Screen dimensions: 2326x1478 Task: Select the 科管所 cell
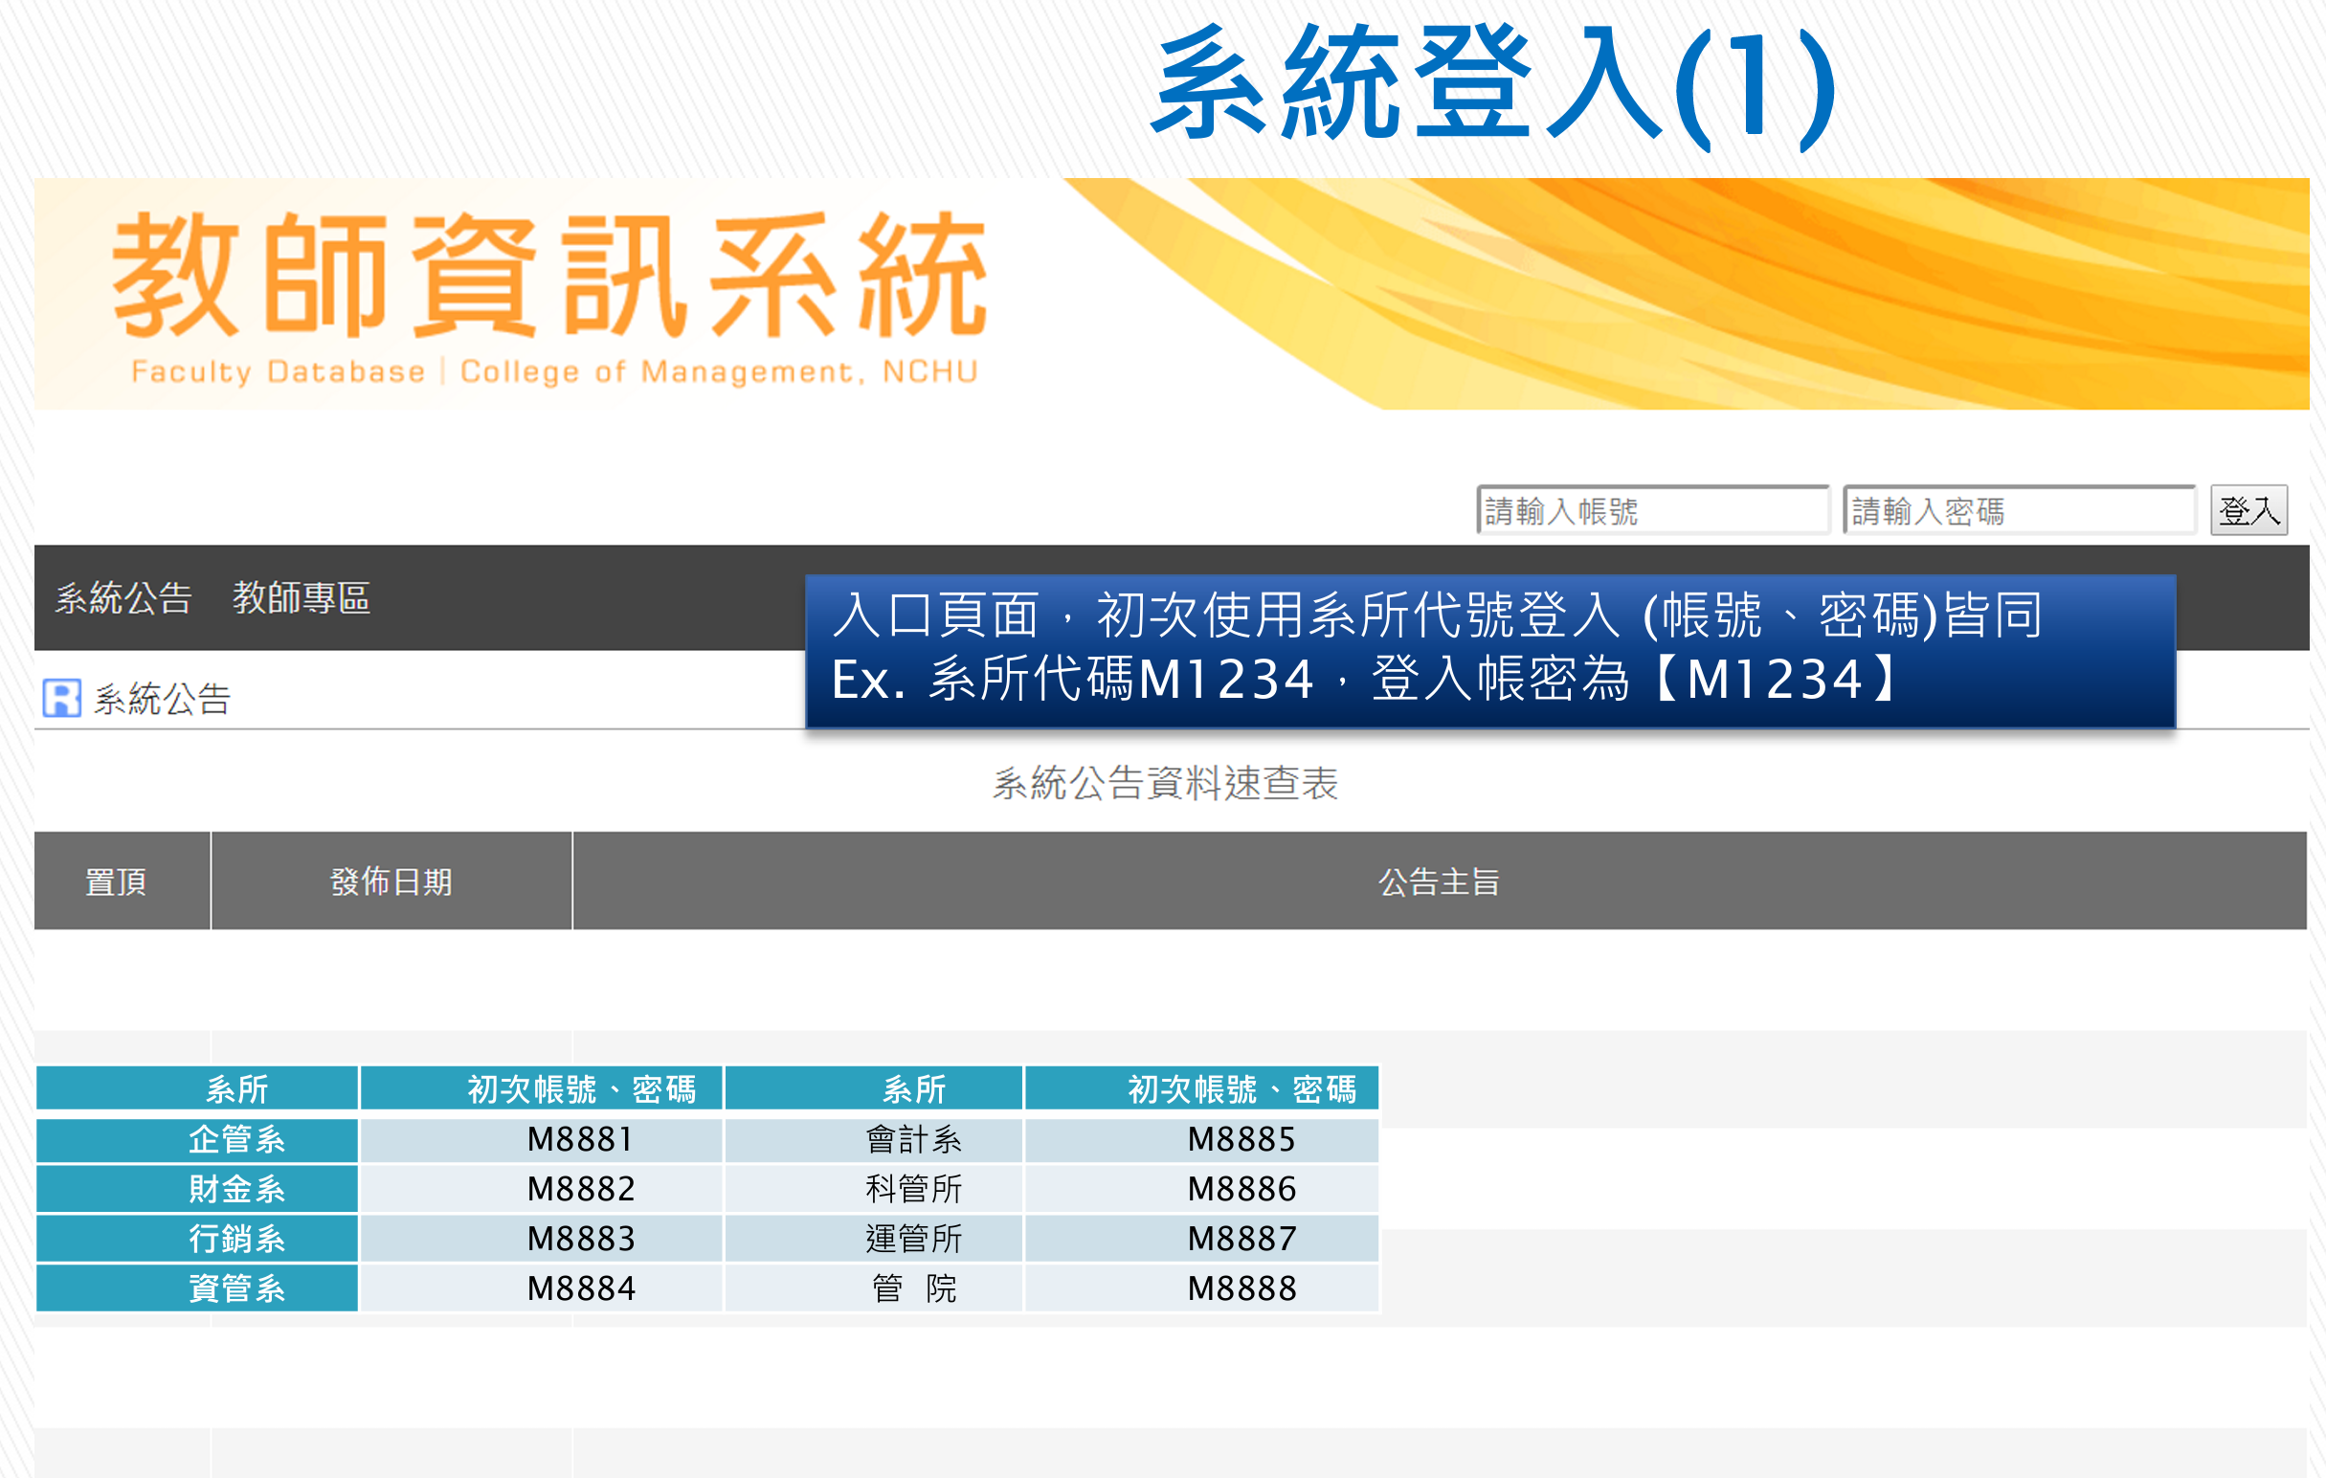873,1189
